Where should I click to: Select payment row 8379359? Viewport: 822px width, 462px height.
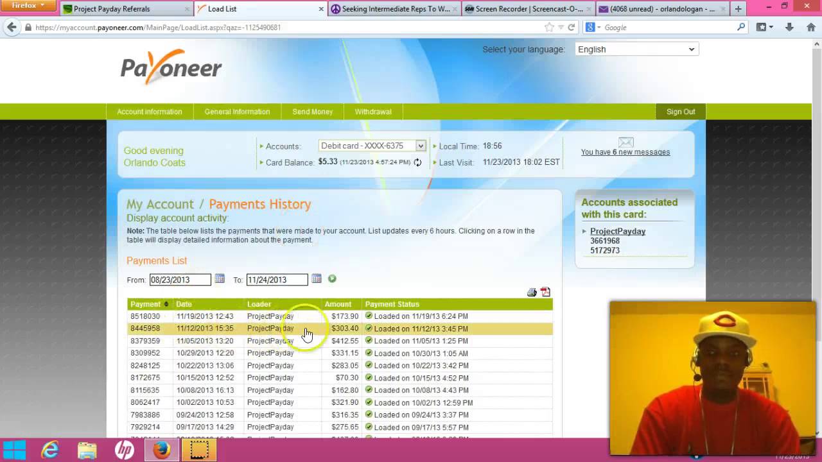[340, 341]
